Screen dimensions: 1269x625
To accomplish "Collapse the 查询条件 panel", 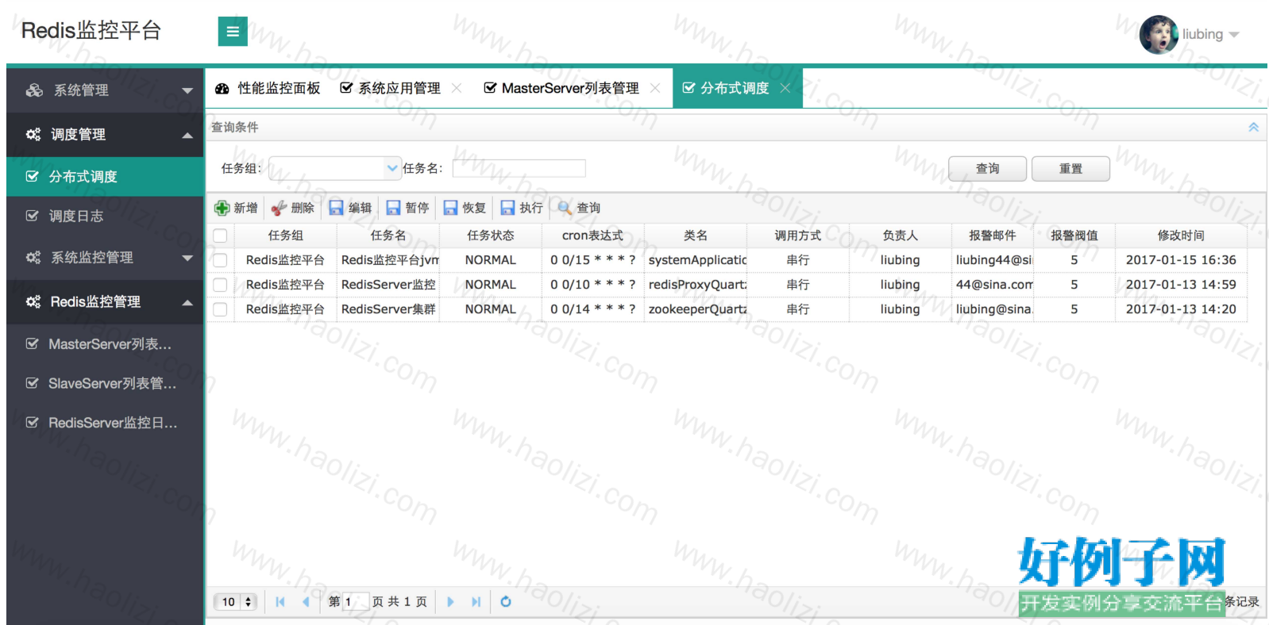I will tap(1253, 127).
